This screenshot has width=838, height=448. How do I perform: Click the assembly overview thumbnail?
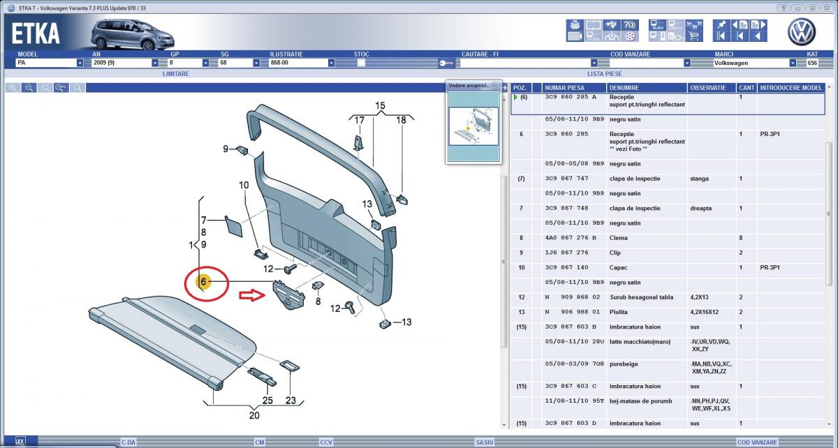point(473,126)
